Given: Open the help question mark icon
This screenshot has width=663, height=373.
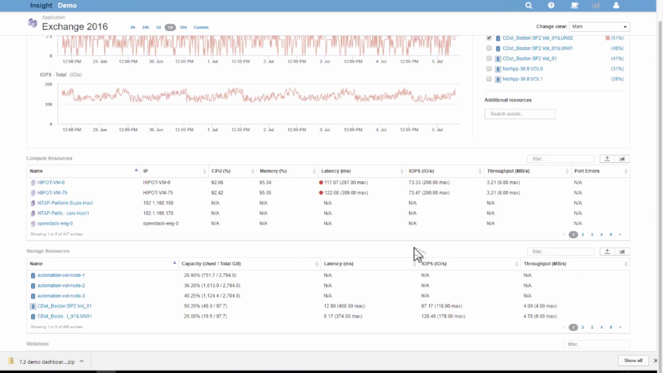Looking at the screenshot, I should coord(551,5).
